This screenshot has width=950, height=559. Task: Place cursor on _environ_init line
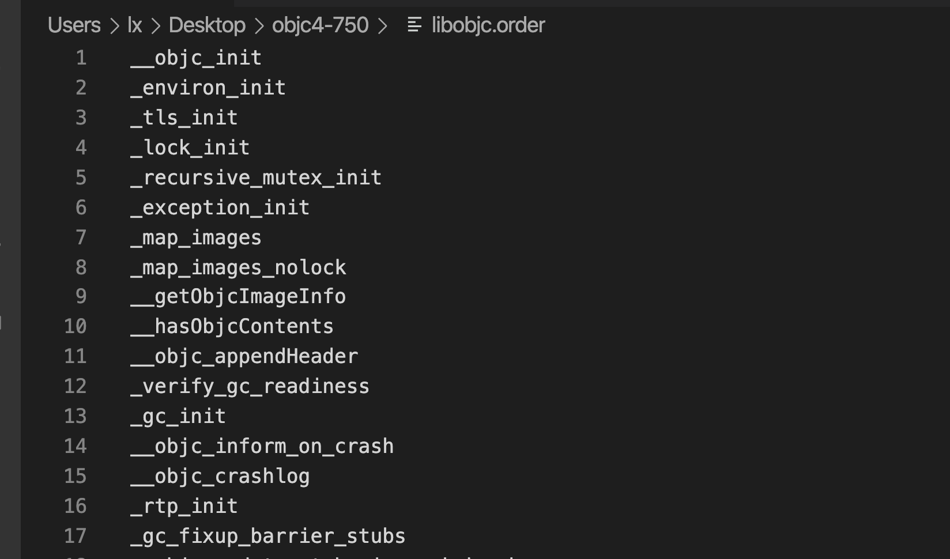[x=208, y=88]
